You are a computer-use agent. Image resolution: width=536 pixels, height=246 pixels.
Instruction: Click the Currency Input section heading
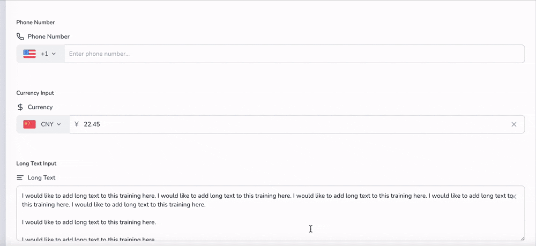coord(35,93)
